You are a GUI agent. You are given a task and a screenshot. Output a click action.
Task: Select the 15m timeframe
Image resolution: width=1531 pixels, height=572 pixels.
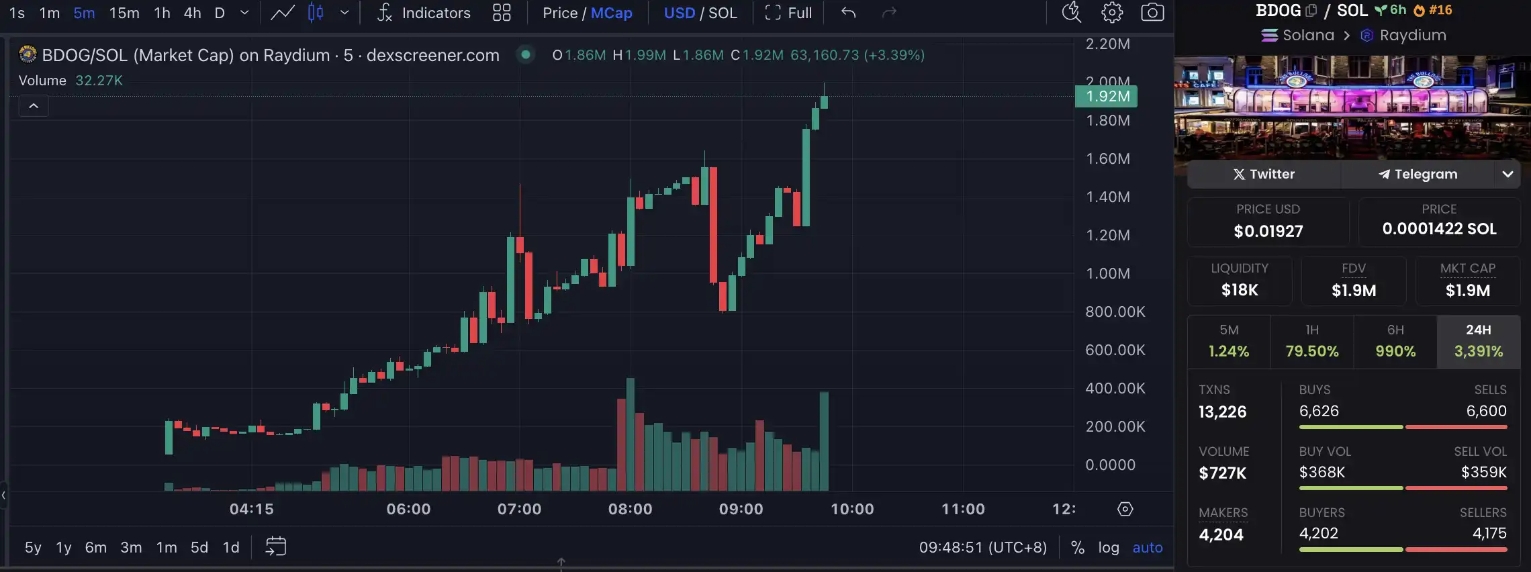tap(124, 13)
